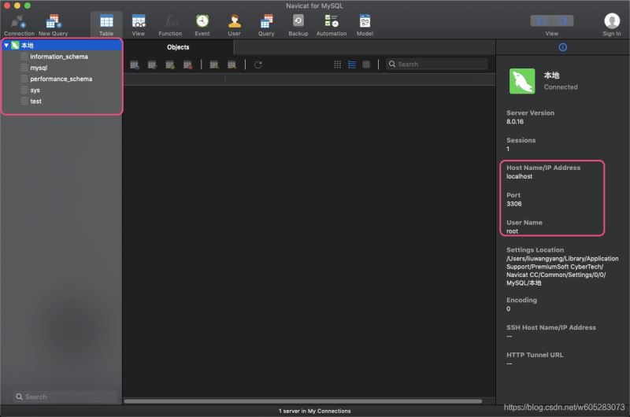
Task: Click the Sign In avatar button
Action: (x=611, y=22)
